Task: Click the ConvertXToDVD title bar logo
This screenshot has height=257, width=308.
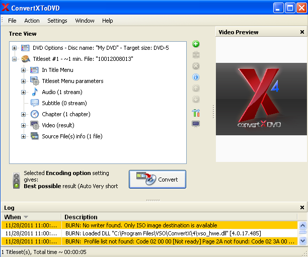Action: (6, 8)
